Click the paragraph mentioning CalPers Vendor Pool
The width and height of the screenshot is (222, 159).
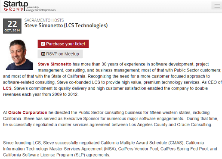pos(110,149)
